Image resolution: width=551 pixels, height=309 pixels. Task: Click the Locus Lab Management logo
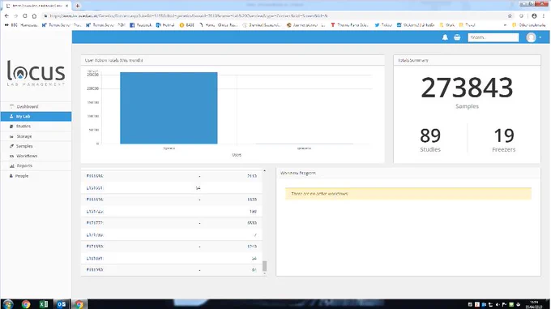(36, 73)
